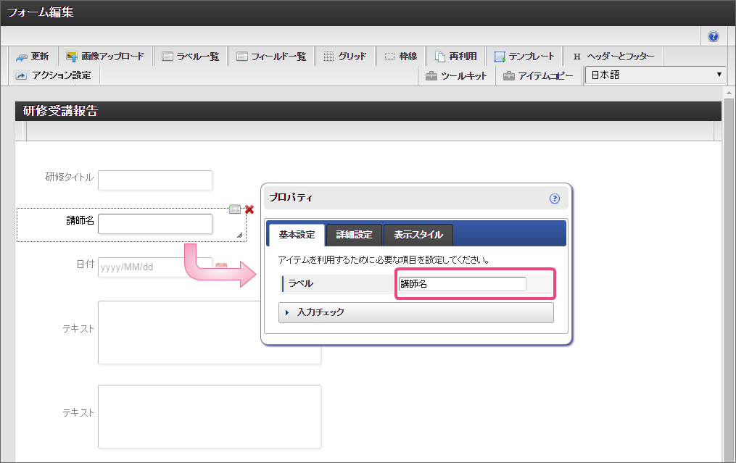This screenshot has height=463, width=736.
Task: Click the 更新 update toolbar icon
Action: [32, 57]
